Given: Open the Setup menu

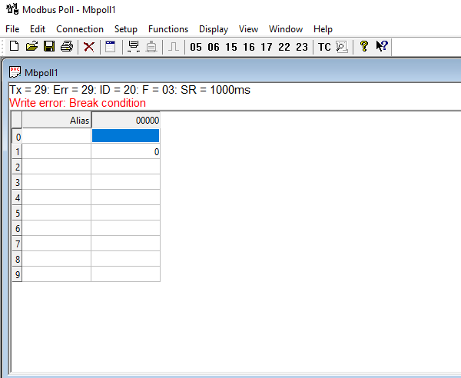Looking at the screenshot, I should click(126, 29).
